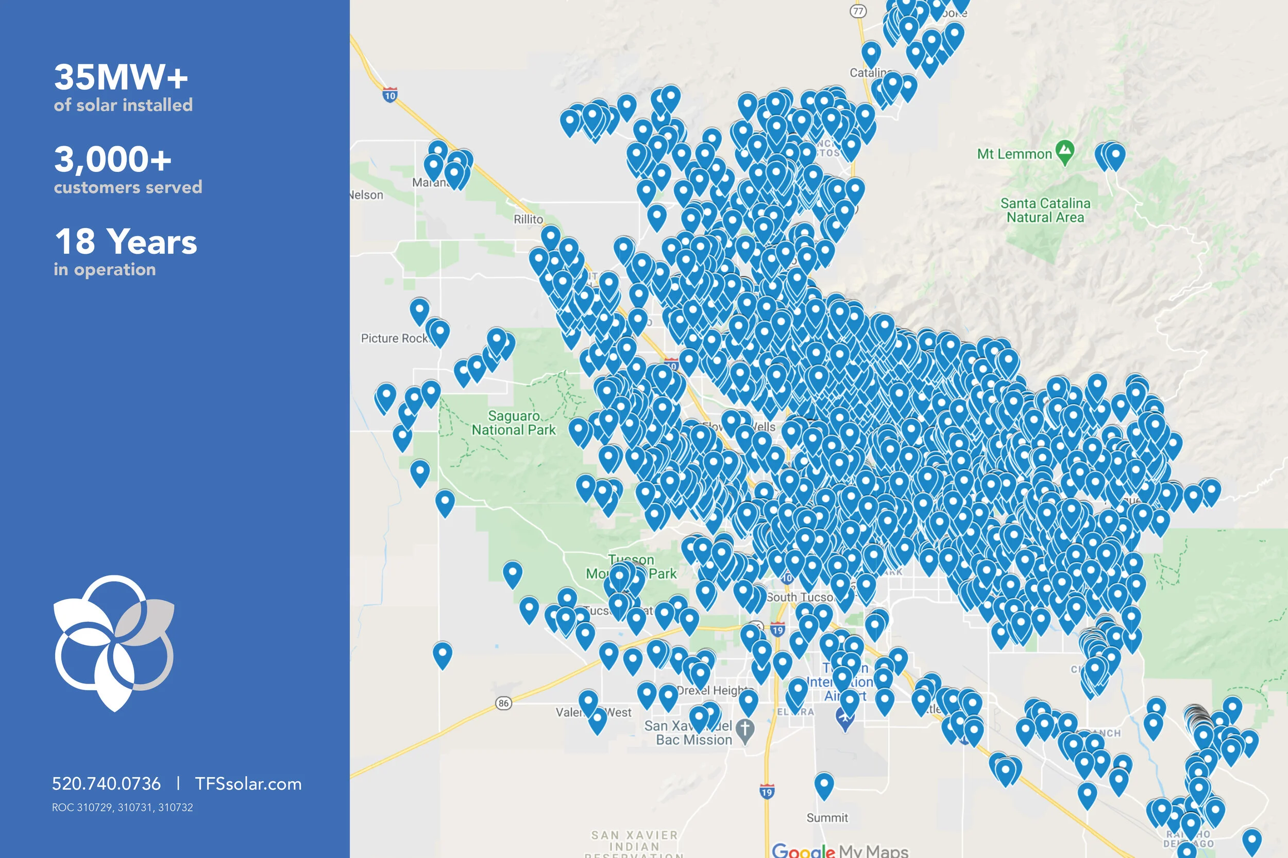Click the "Nelson" label at the map edge
The image size is (1288, 858).
[366, 195]
